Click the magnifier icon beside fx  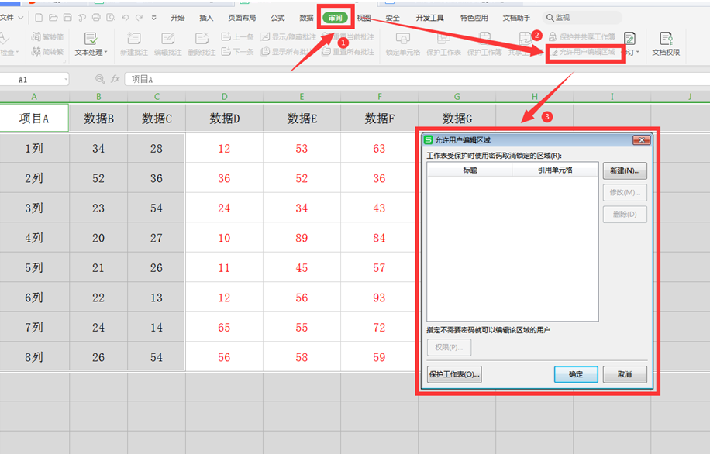click(100, 79)
